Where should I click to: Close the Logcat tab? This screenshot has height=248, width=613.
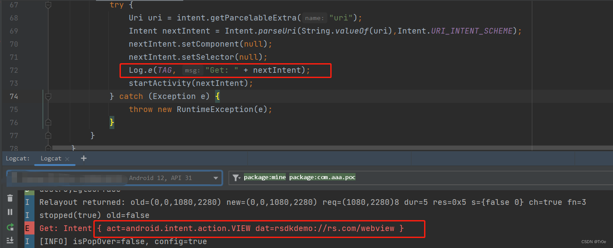tap(68, 159)
